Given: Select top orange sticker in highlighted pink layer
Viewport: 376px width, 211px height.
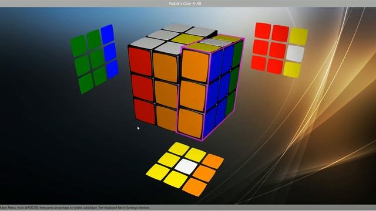Looking at the screenshot, I should (x=195, y=66).
